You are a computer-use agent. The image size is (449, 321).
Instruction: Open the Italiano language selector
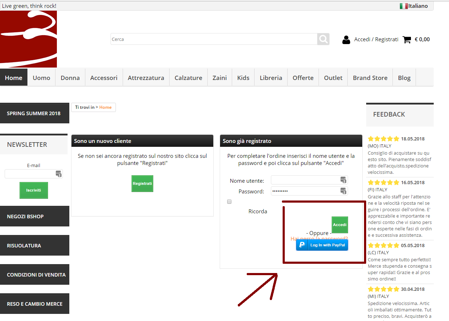pyautogui.click(x=414, y=6)
